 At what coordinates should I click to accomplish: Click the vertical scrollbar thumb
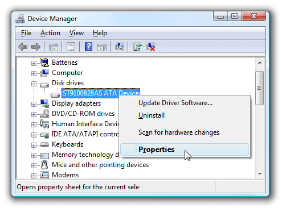pos(260,88)
